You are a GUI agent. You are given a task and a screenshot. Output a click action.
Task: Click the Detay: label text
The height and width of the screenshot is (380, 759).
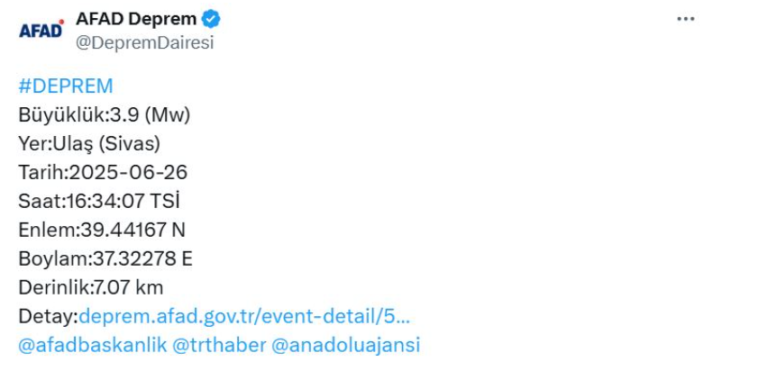tap(48, 317)
